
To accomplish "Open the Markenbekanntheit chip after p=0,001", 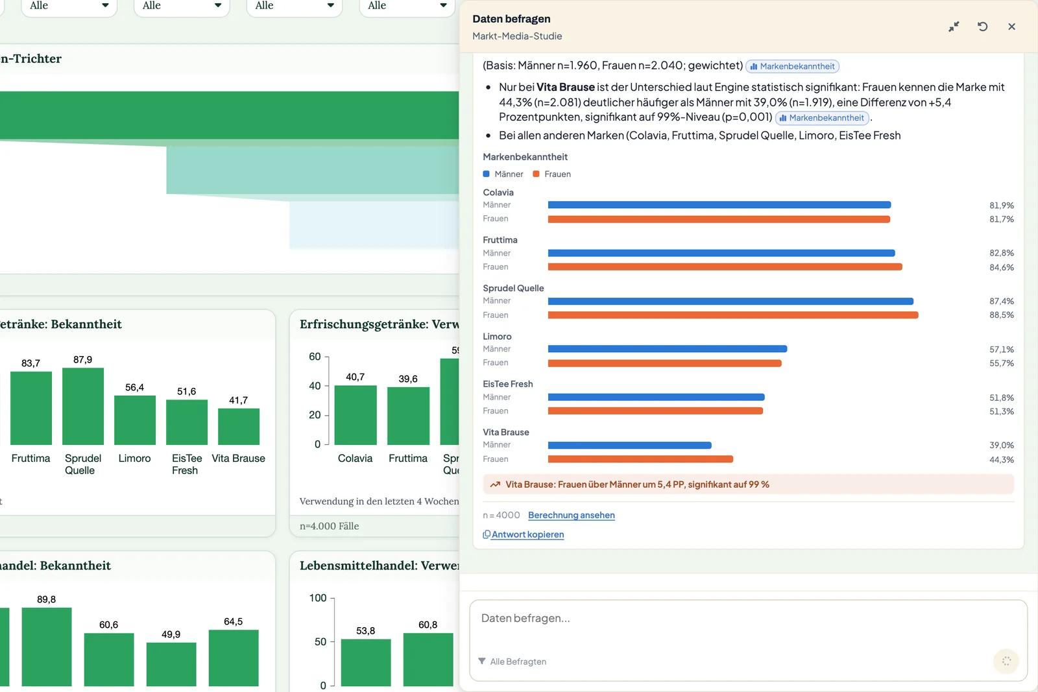I will [822, 118].
